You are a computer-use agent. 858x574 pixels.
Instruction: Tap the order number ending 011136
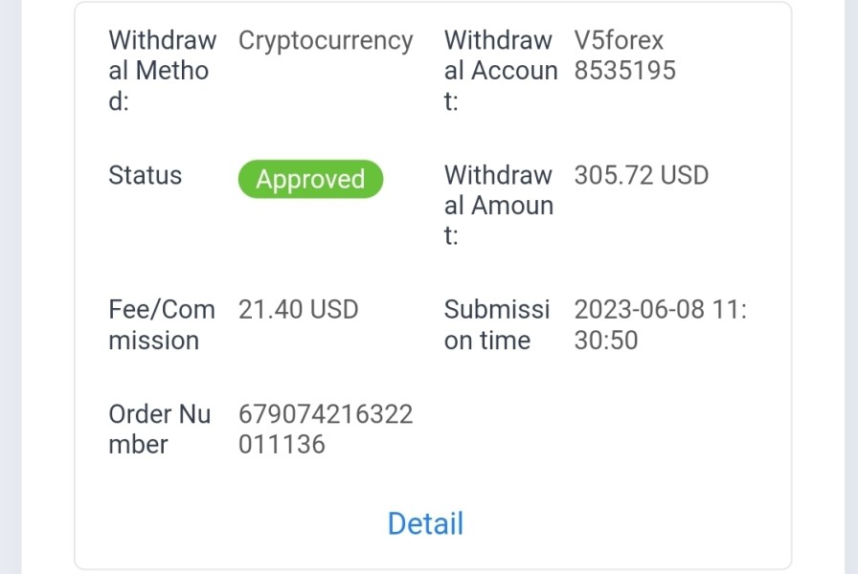point(282,445)
